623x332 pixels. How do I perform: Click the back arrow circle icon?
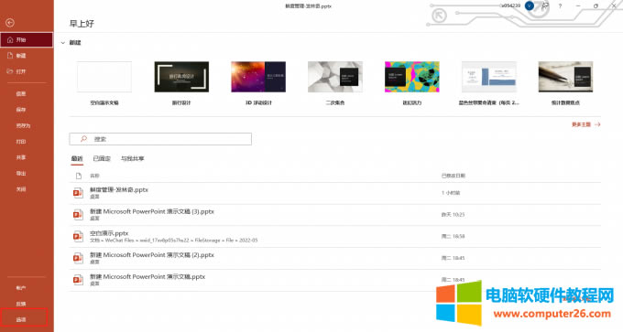pos(10,23)
